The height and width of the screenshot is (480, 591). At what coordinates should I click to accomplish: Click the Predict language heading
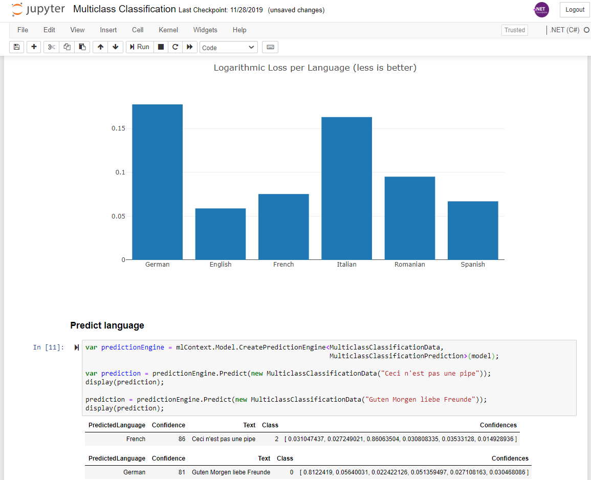[107, 325]
